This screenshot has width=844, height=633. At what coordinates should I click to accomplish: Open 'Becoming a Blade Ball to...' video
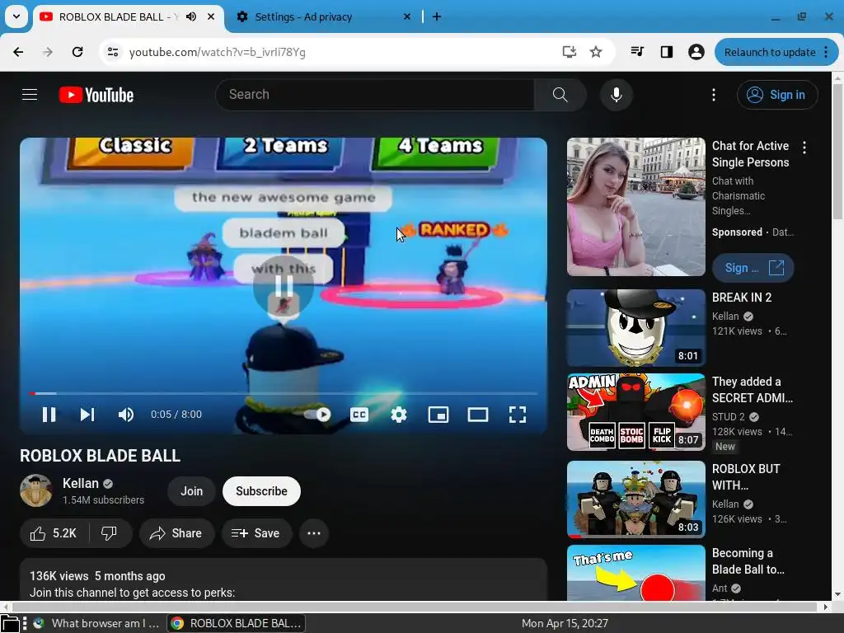748,561
